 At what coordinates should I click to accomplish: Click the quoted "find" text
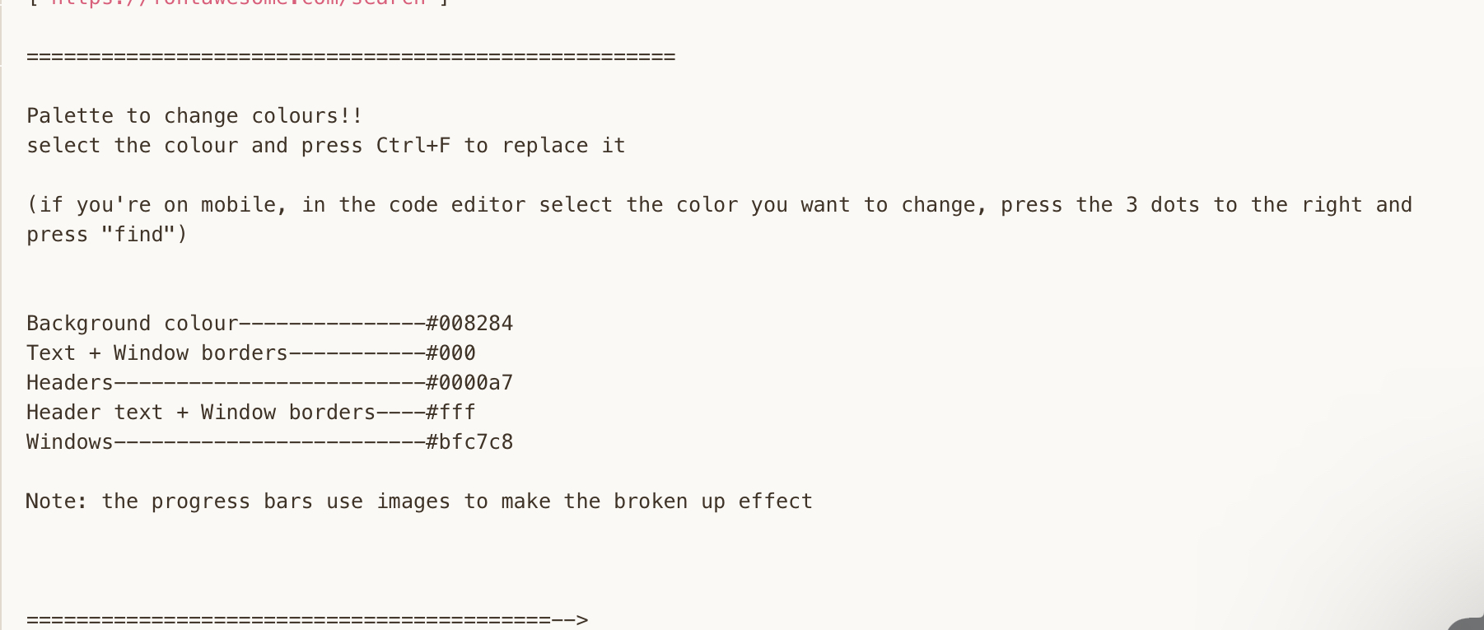pyautogui.click(x=138, y=235)
